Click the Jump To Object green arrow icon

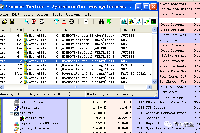click(109, 22)
